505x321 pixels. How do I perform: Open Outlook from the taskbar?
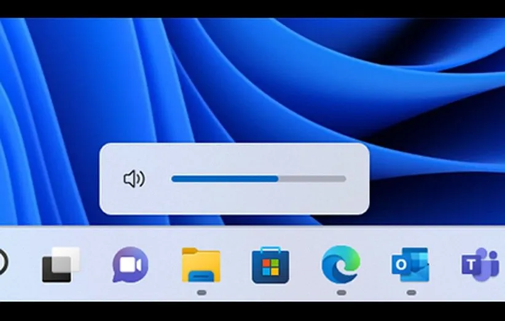(x=410, y=264)
